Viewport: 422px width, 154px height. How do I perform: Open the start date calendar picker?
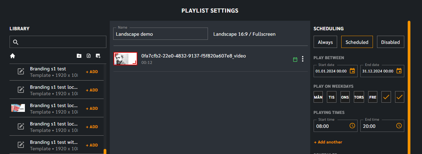point(352,71)
